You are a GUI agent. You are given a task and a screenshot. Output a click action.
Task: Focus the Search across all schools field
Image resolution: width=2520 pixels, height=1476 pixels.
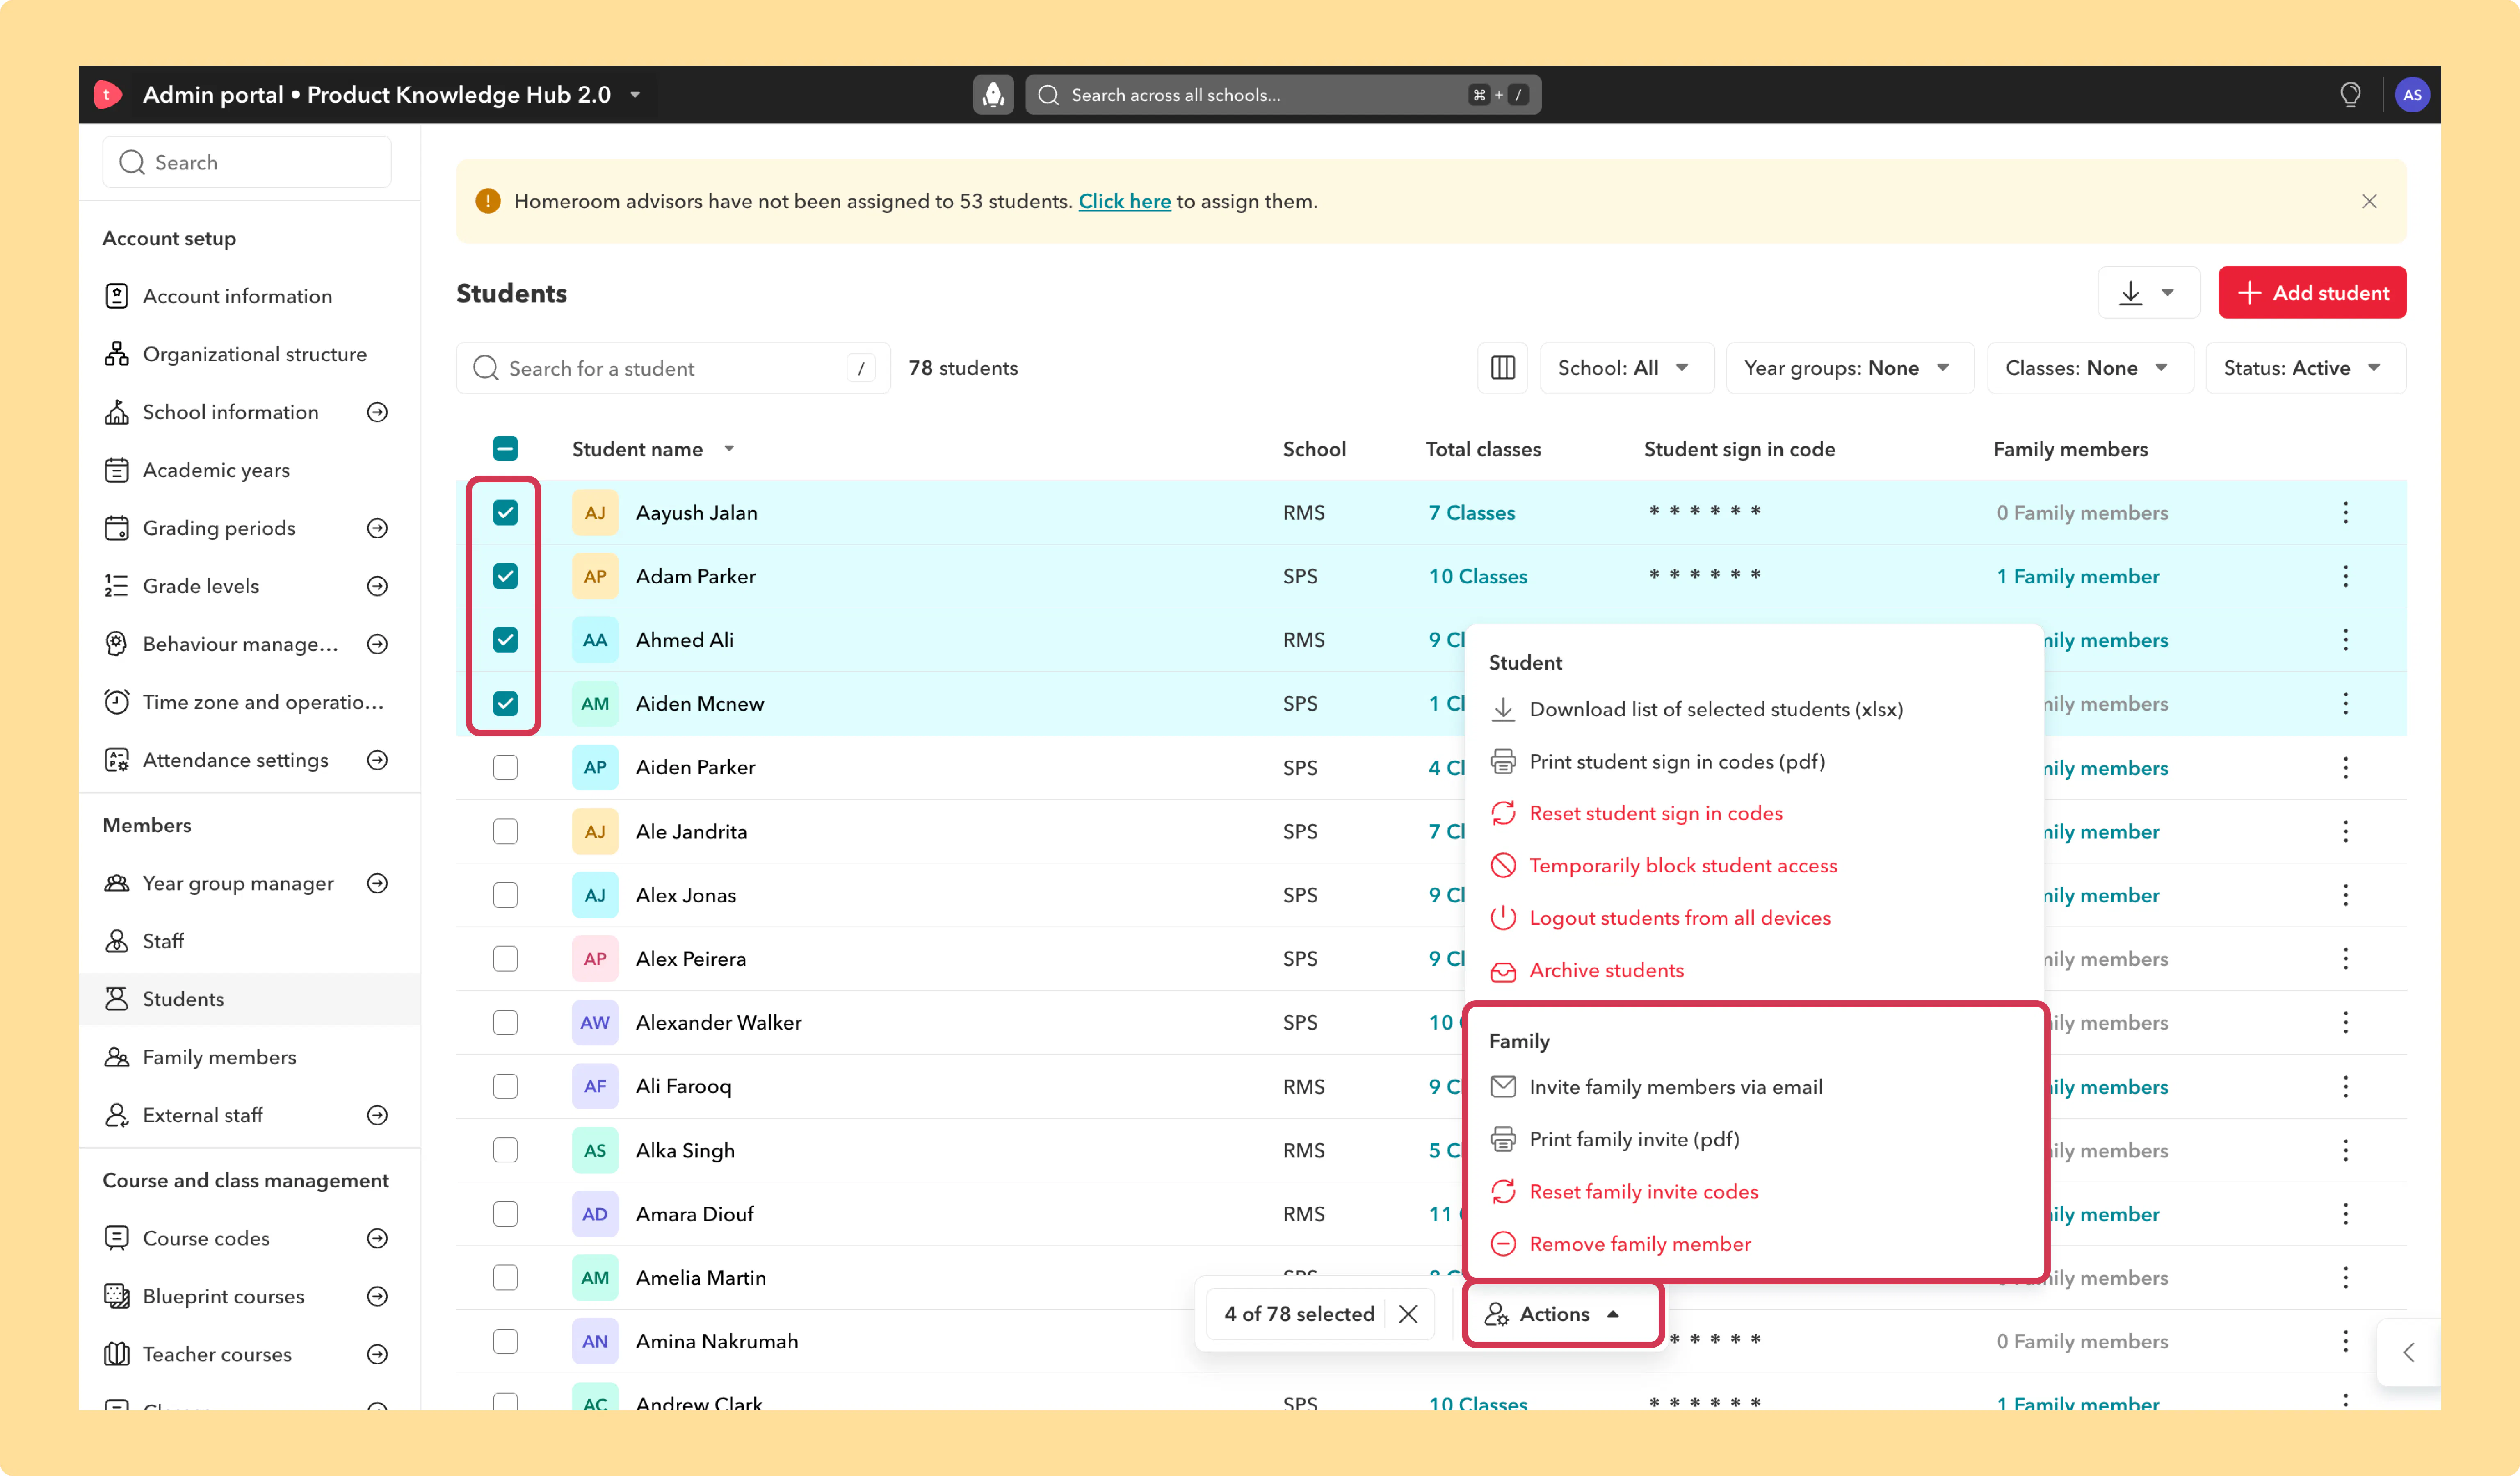pyautogui.click(x=1283, y=95)
